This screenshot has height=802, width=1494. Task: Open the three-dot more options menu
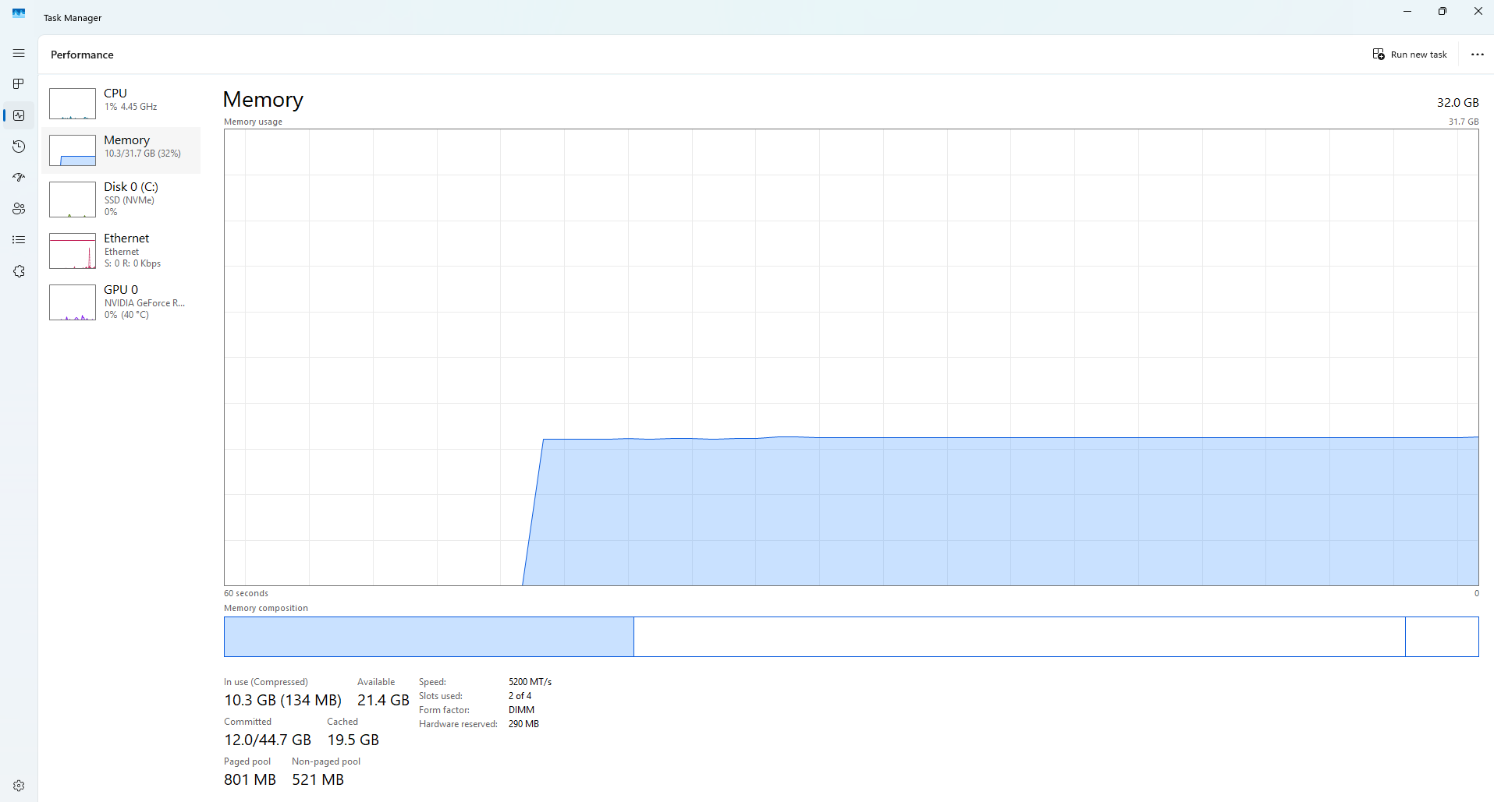pyautogui.click(x=1477, y=55)
